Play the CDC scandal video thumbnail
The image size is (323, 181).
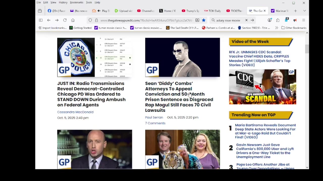click(x=262, y=87)
